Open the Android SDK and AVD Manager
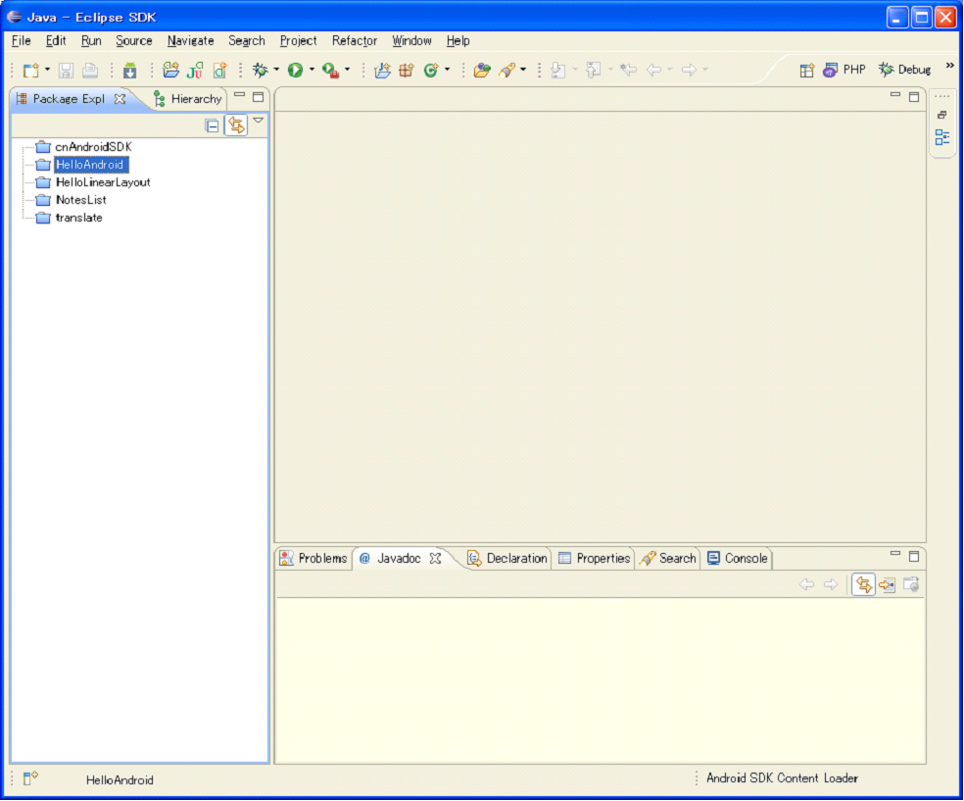964x801 pixels. point(130,71)
